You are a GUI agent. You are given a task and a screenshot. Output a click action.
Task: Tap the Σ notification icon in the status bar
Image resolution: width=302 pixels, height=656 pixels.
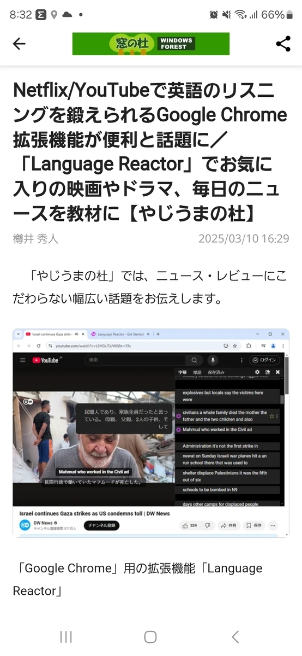[x=41, y=15]
